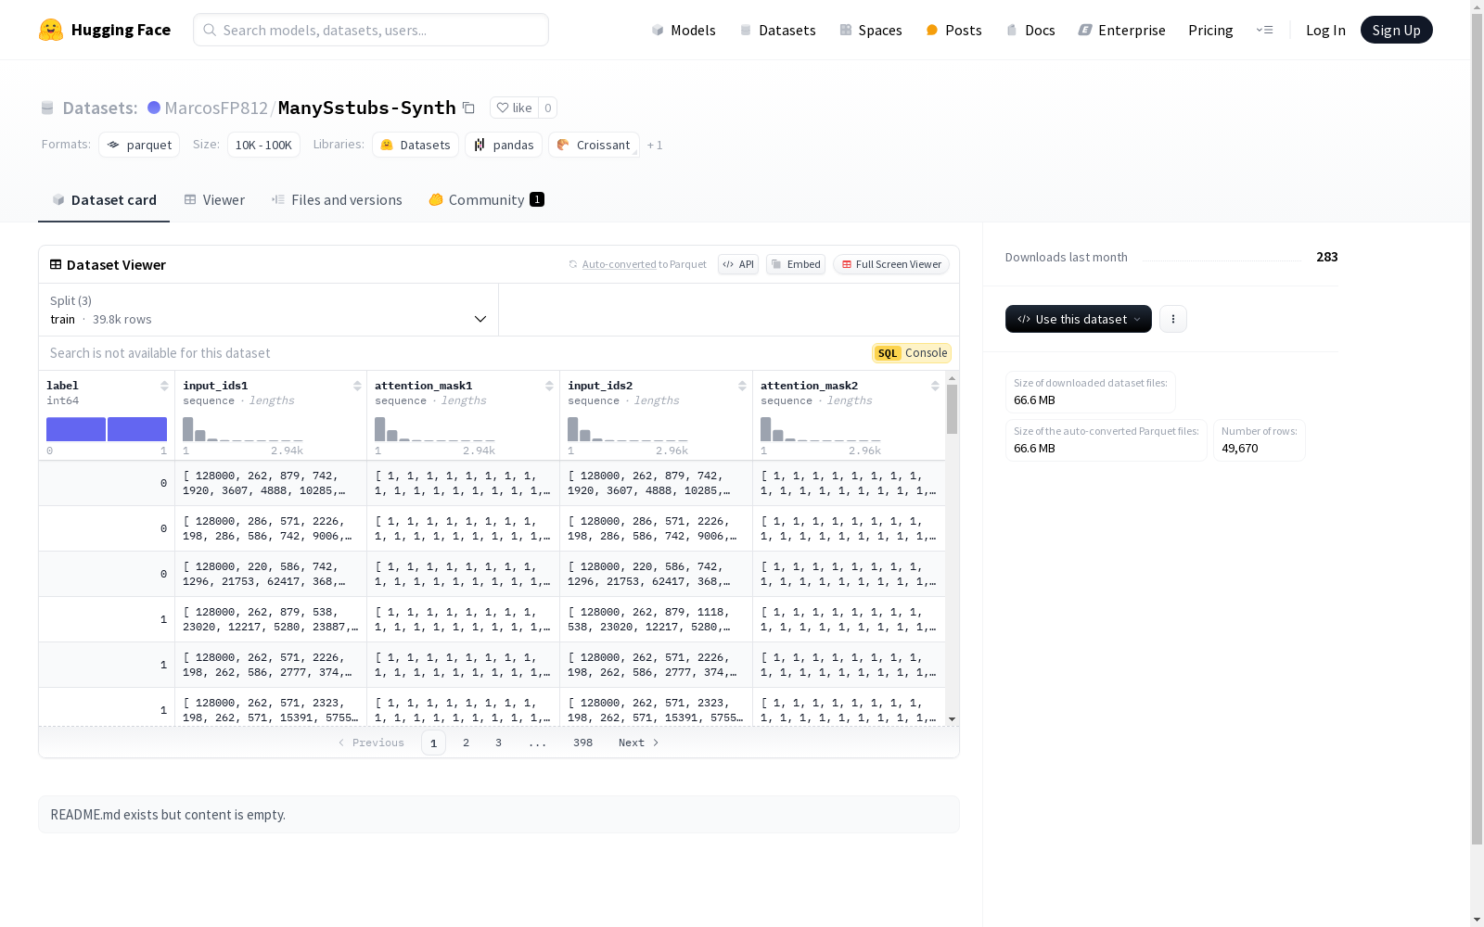
Task: Follow the Auto-converted to Parquet link
Action: (619, 264)
